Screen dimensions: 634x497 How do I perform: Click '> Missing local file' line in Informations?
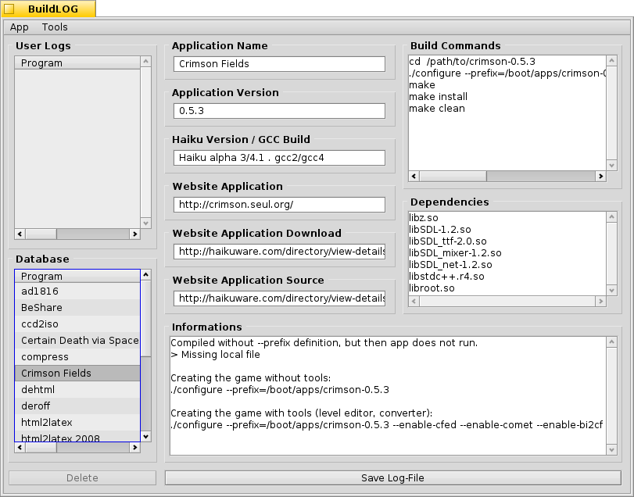(216, 354)
